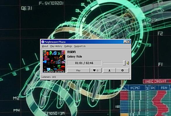Viewport: 171px width, 116px height.
Task: Click the 01:01 / 02:46 time display
Action: point(84,63)
